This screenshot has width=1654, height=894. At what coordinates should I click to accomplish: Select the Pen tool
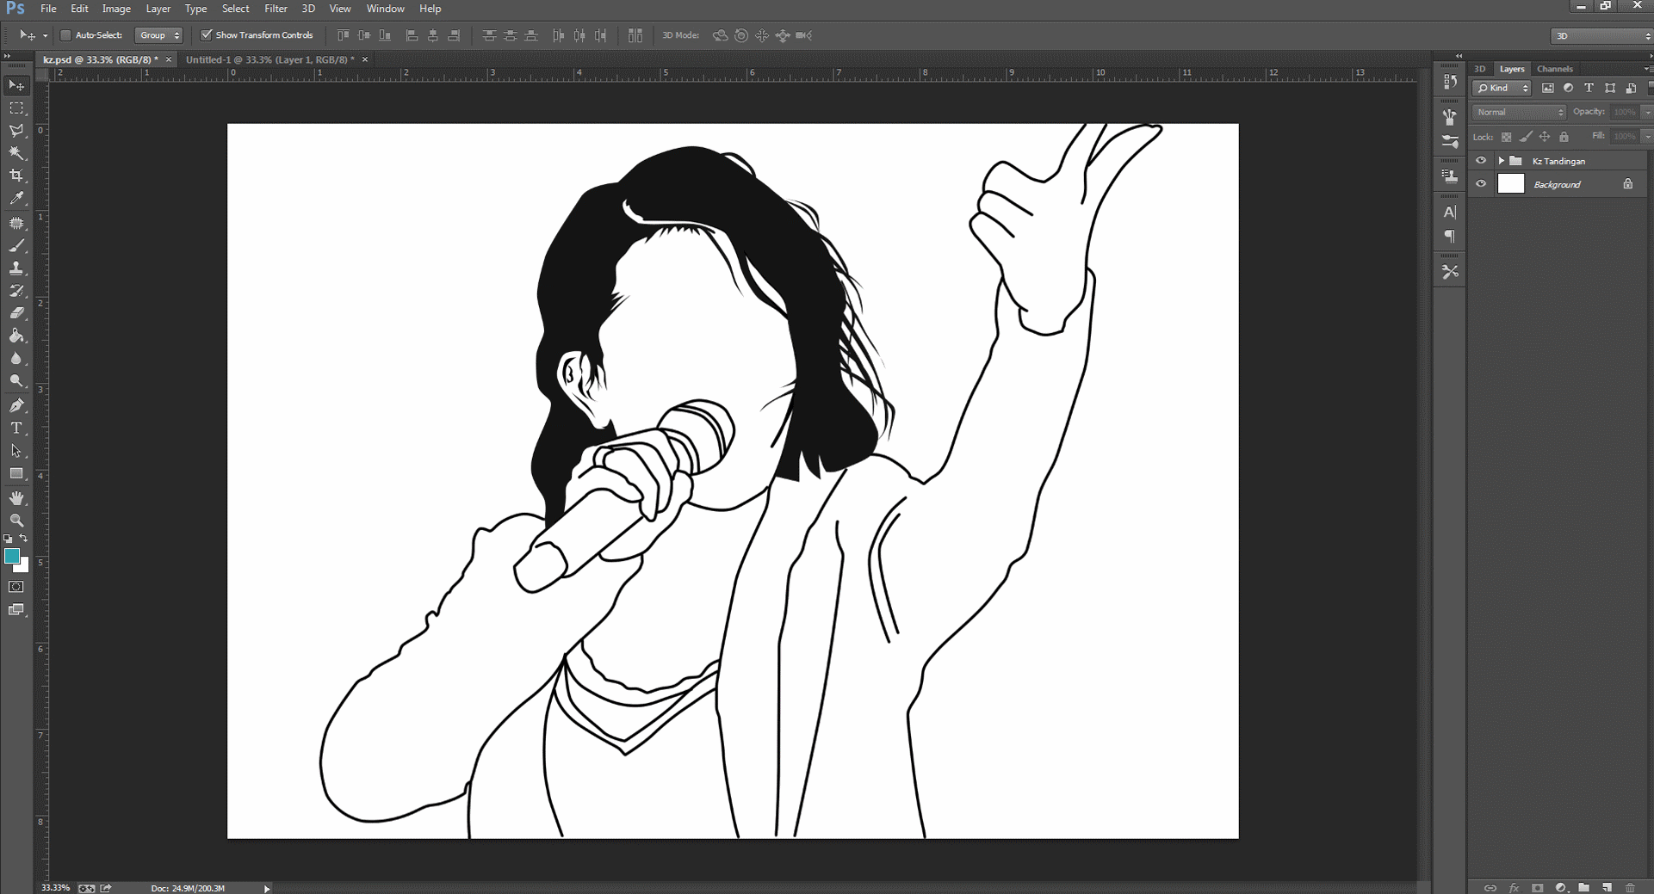pos(16,405)
